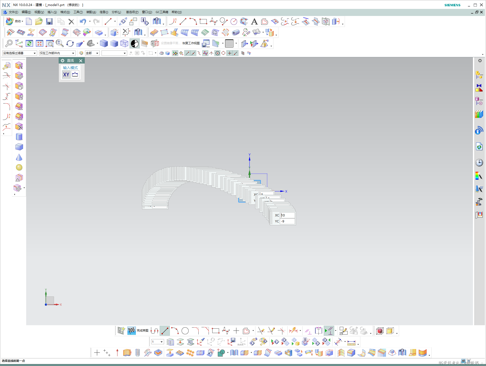Open the work part scope dropdown

point(57,53)
